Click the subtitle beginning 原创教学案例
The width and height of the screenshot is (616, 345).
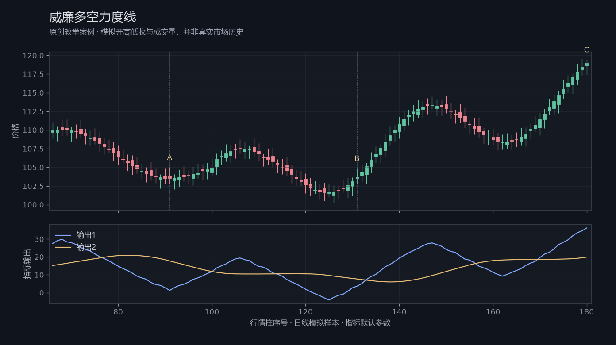(x=146, y=32)
